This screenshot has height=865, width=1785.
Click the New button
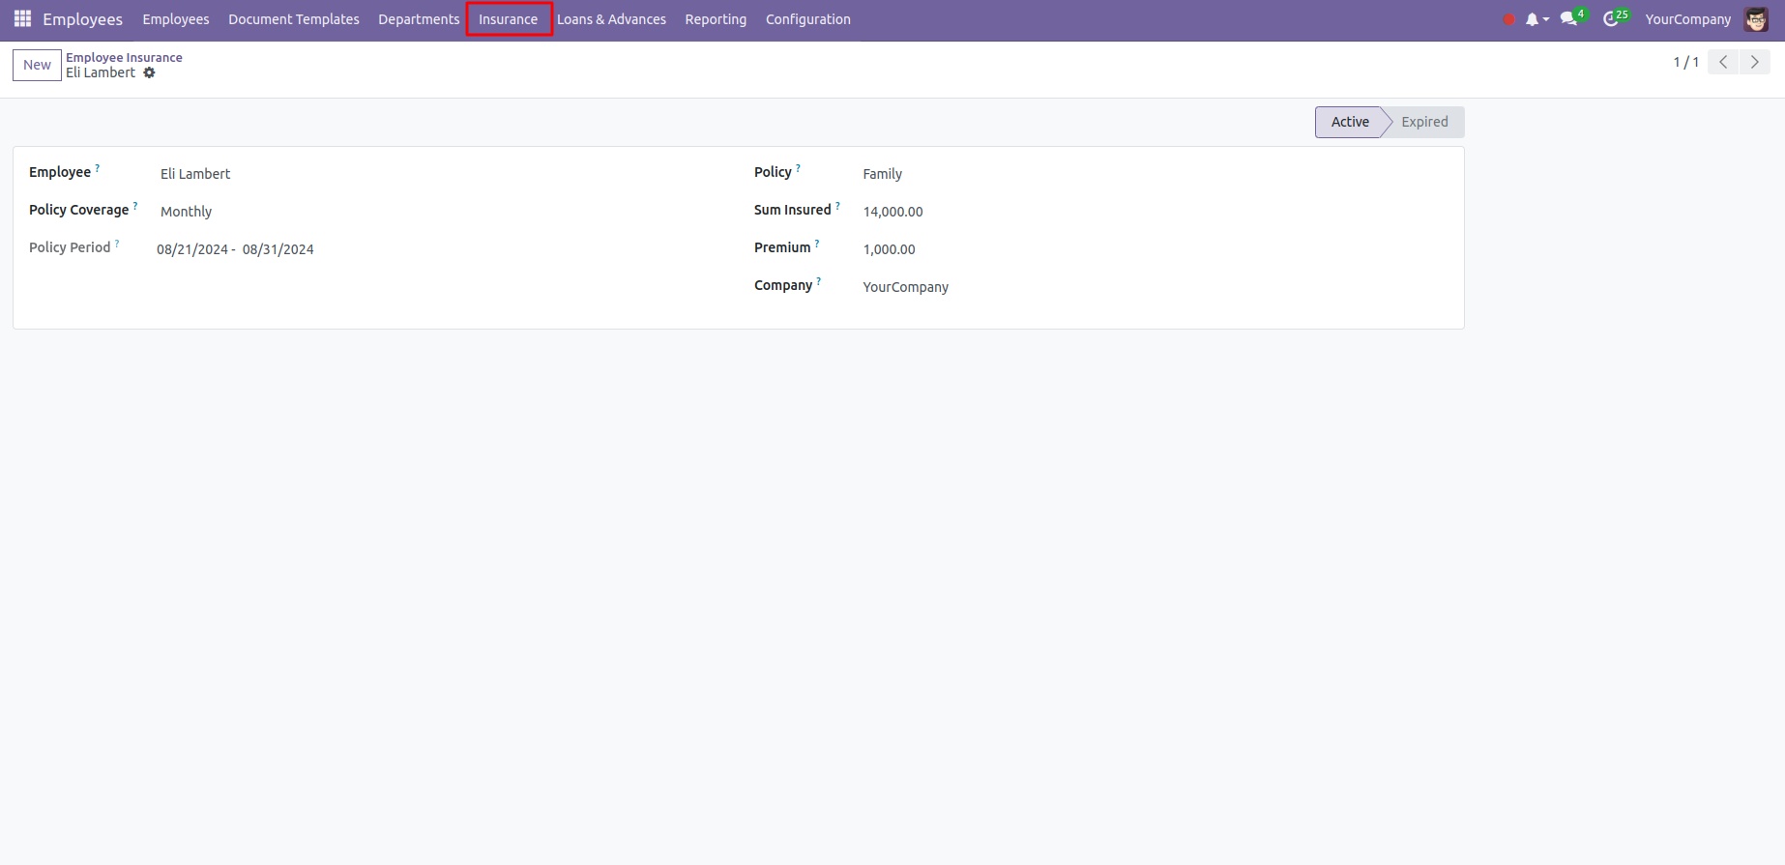[x=37, y=65]
